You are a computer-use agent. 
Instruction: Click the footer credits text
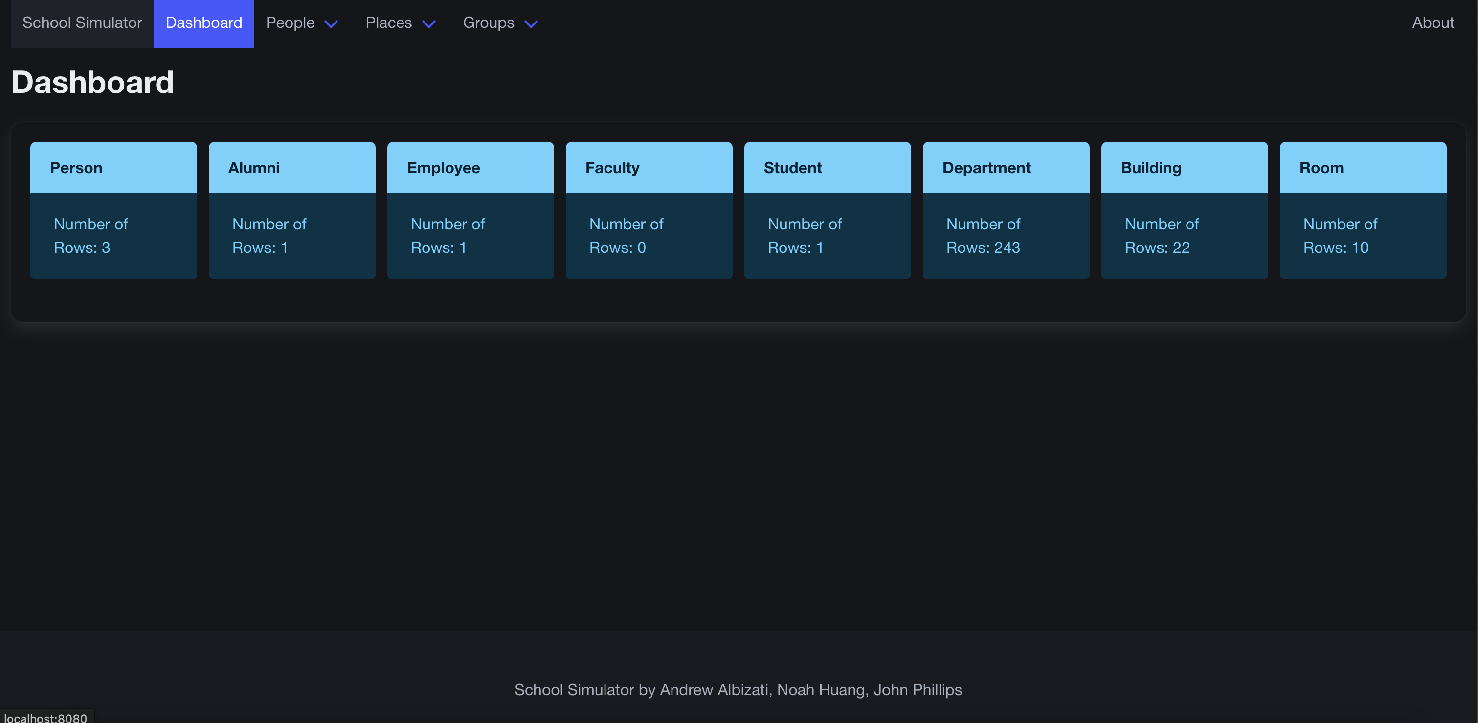(x=738, y=689)
